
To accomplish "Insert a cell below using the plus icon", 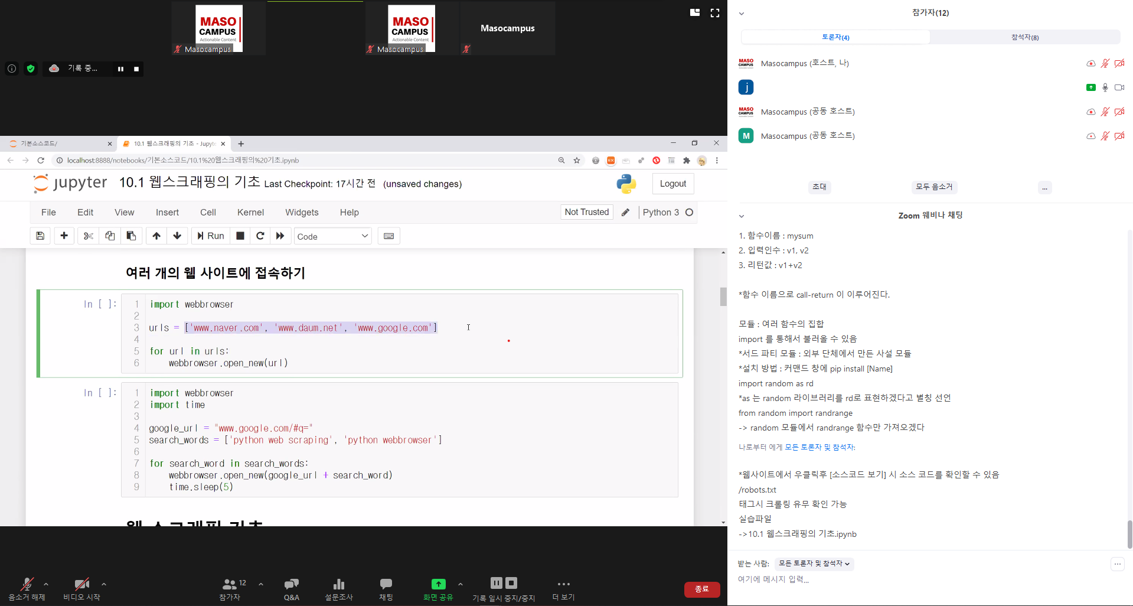I will [x=64, y=236].
